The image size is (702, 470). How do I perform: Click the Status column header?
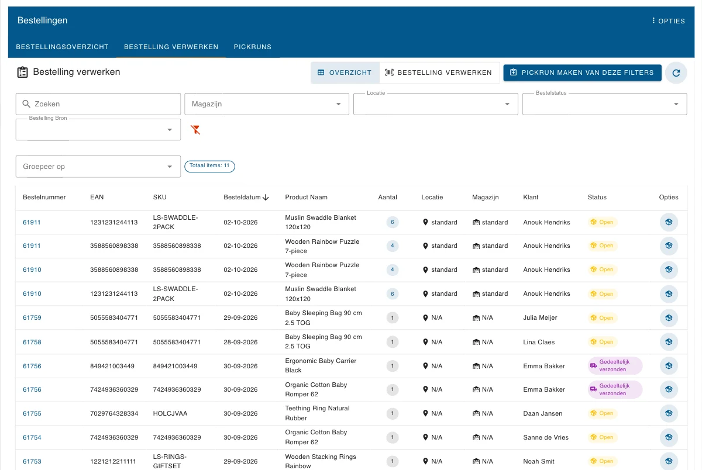pyautogui.click(x=597, y=198)
